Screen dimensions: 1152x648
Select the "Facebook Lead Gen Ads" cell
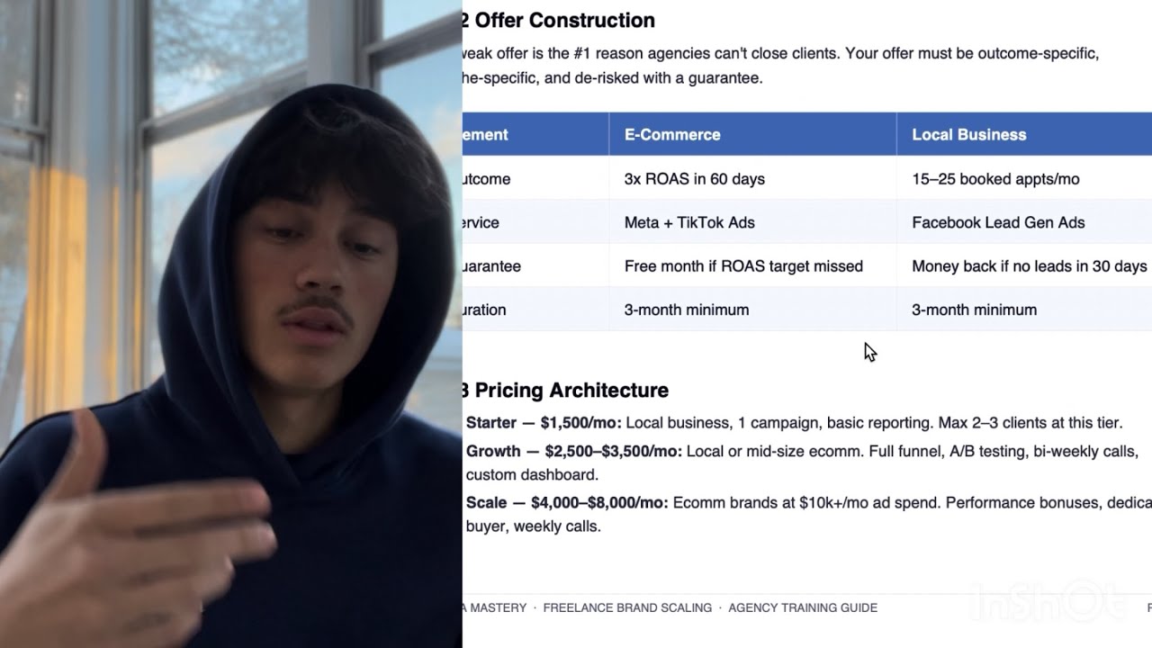pyautogui.click(x=998, y=222)
